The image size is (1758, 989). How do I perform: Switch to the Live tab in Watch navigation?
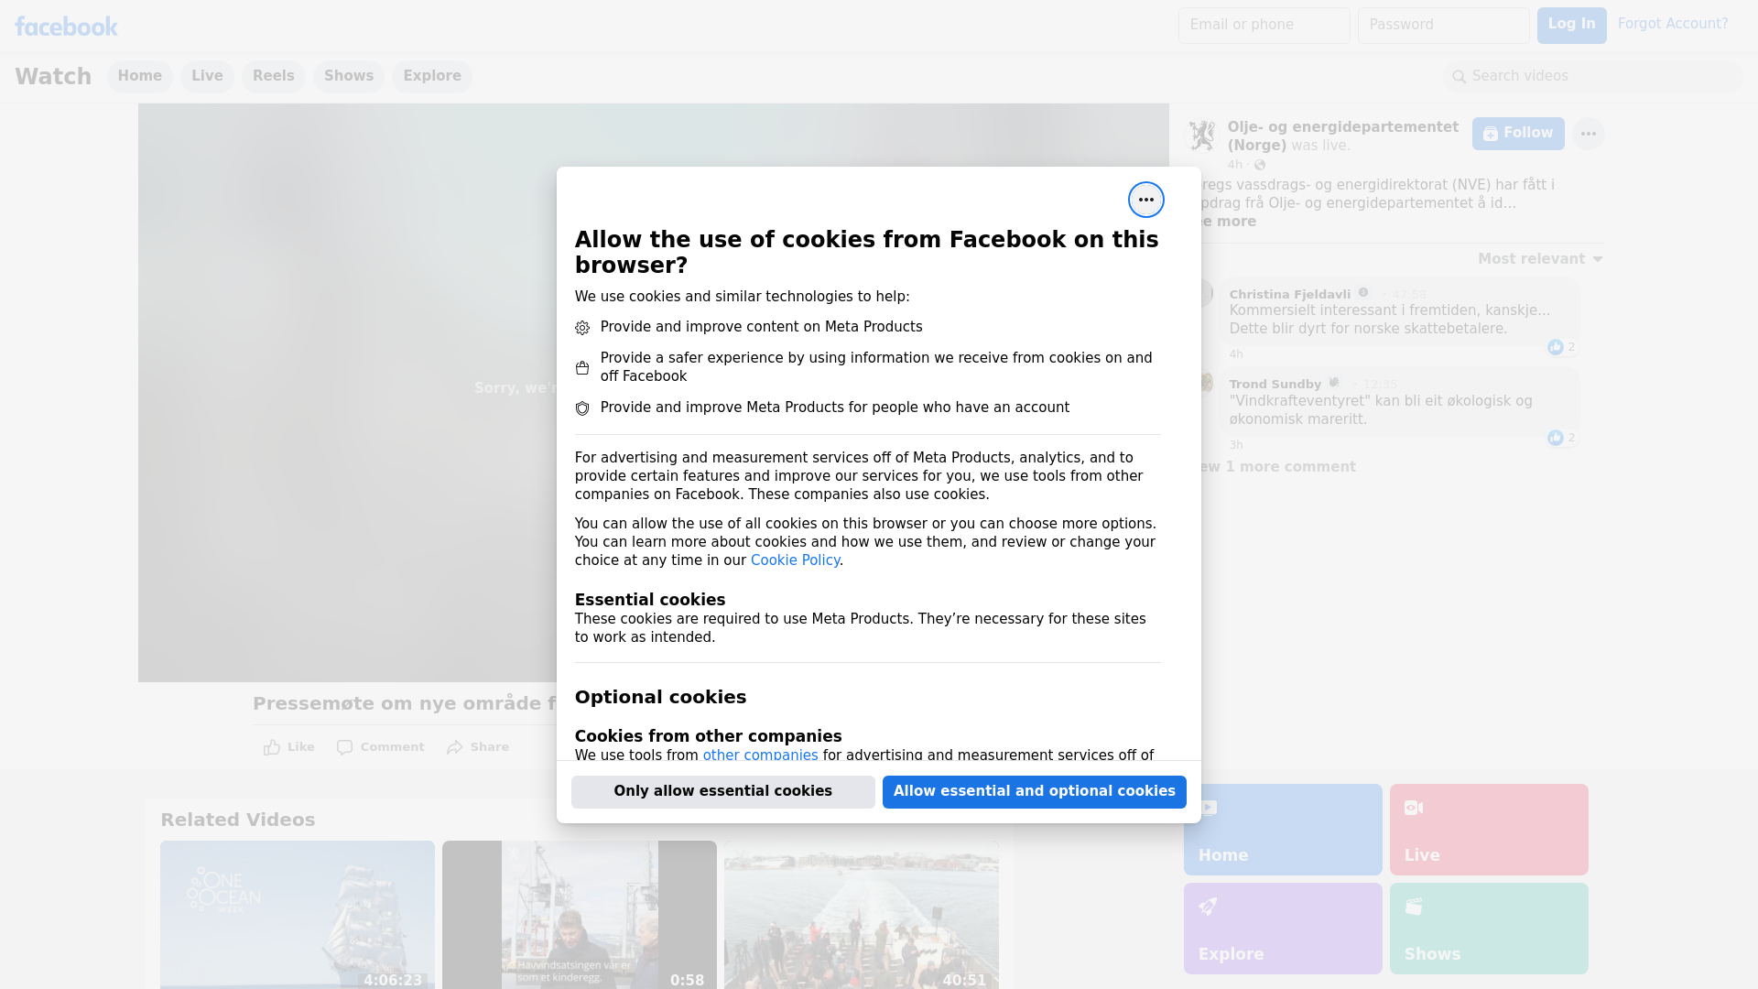tap(207, 77)
